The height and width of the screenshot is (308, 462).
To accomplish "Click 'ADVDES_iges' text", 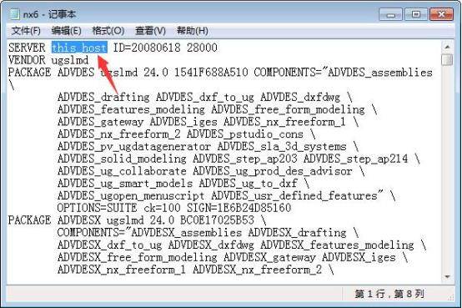I will tap(183, 122).
